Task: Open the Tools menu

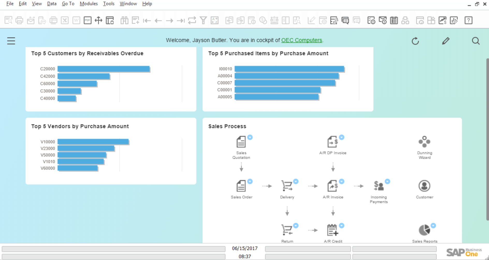Action: pyautogui.click(x=108, y=4)
